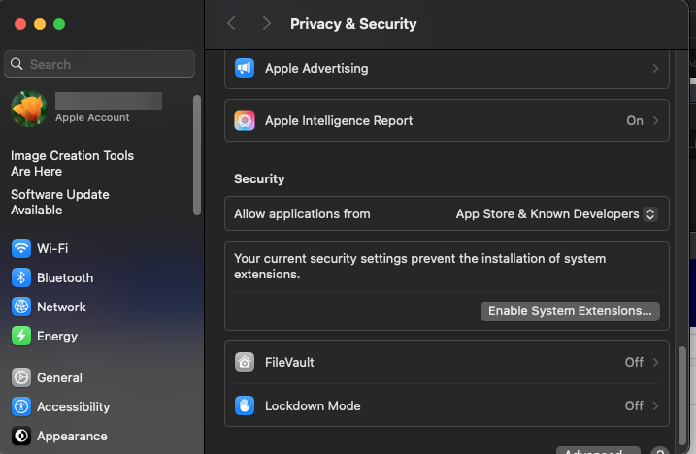Click the Appearance icon in sidebar
Screen dimensions: 696x454
tap(21, 436)
